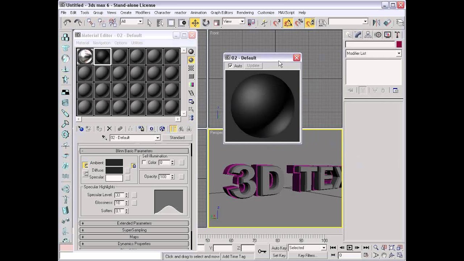Click the Redo arrow in main toolbar
The width and height of the screenshot is (464, 261).
pos(78,23)
